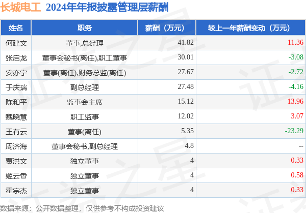
Task: Click the name 霍宗杰
Action: 16,191
